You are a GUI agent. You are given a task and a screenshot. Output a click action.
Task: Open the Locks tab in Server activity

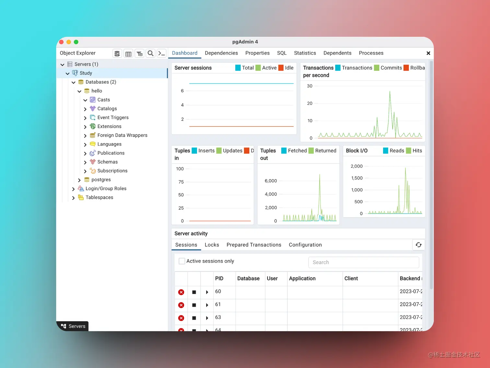(212, 245)
